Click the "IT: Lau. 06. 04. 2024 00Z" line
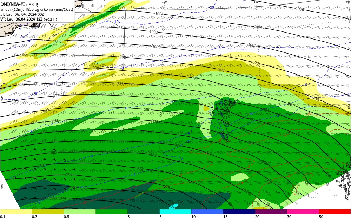This screenshot has height=219, width=351. (x=22, y=14)
